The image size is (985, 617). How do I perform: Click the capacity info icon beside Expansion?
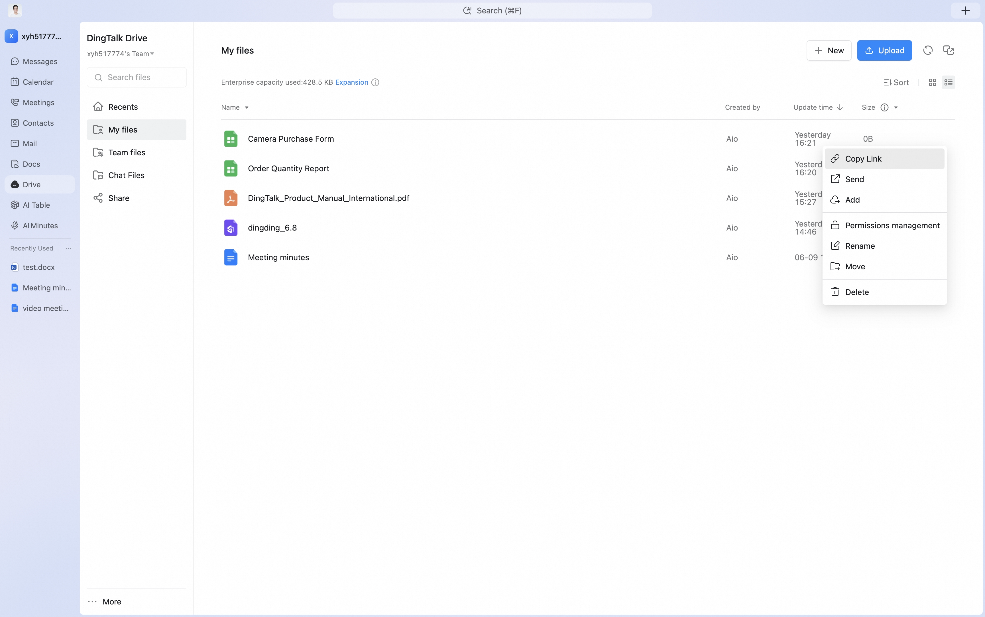[375, 82]
